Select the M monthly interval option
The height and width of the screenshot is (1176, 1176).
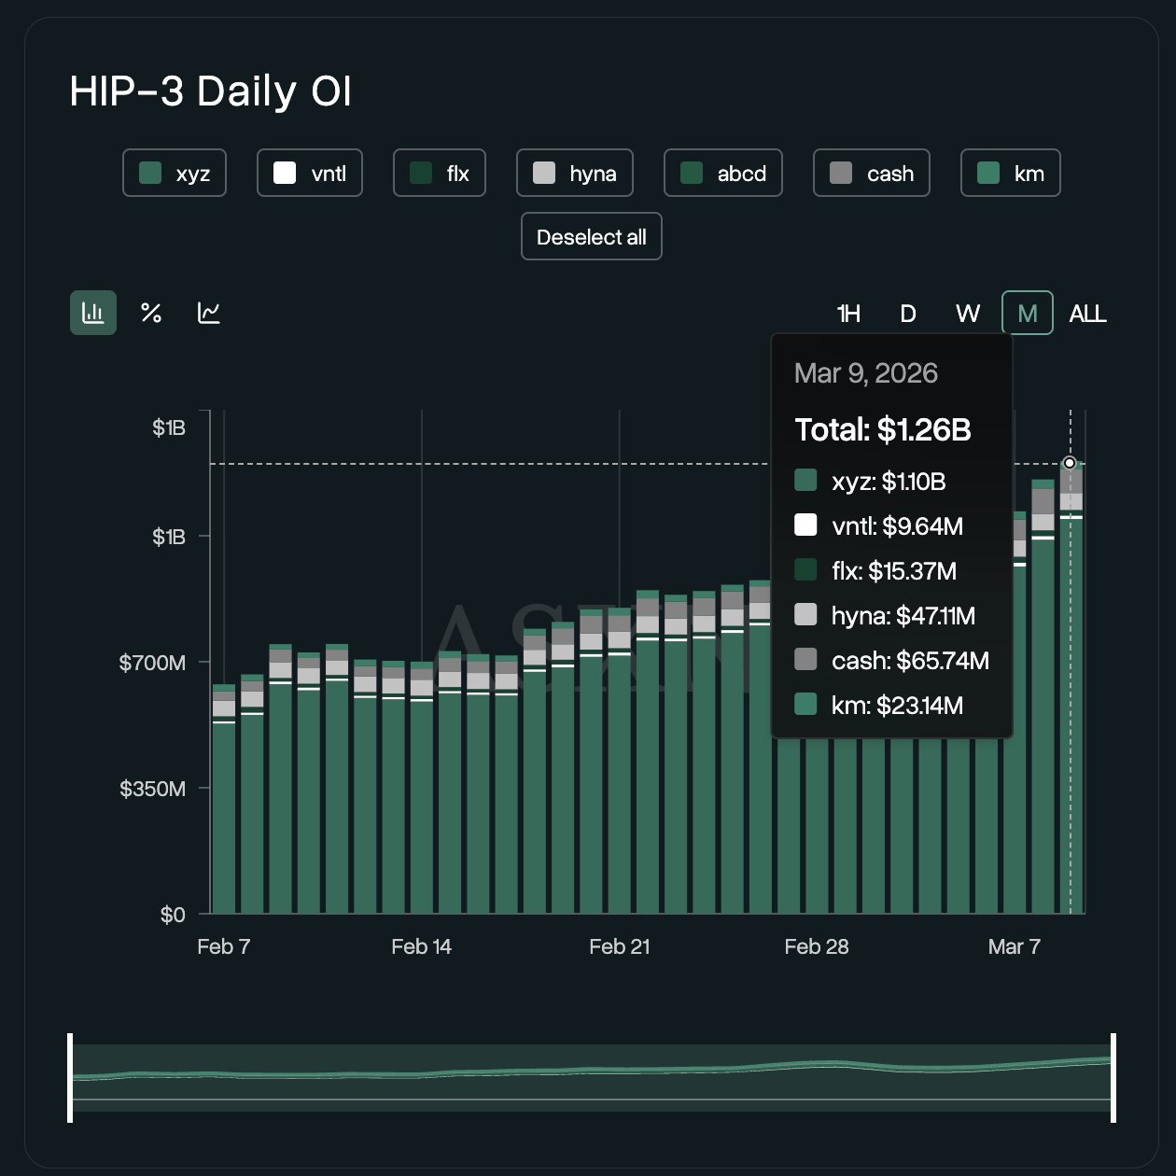coord(1027,314)
